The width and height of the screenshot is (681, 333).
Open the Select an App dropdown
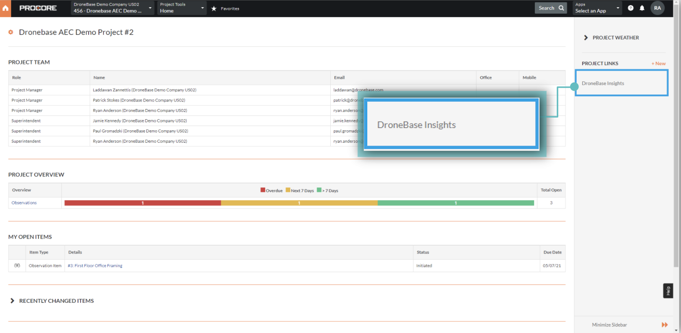pyautogui.click(x=597, y=8)
